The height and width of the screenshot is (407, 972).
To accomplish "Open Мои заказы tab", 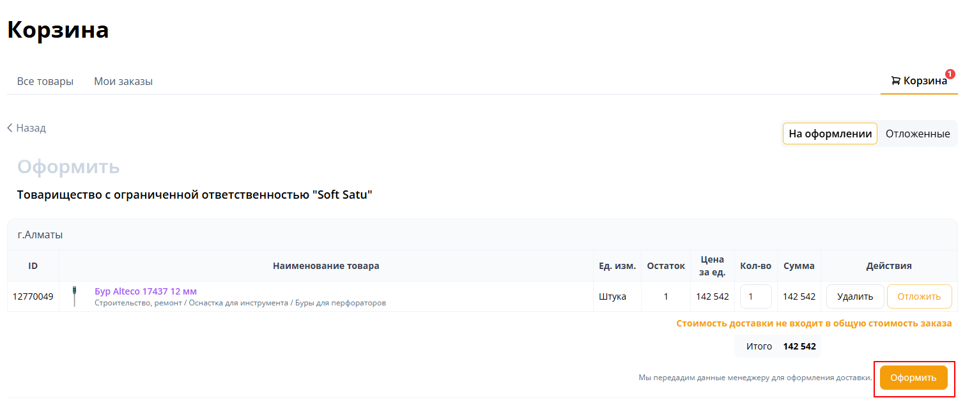I will click(x=123, y=81).
